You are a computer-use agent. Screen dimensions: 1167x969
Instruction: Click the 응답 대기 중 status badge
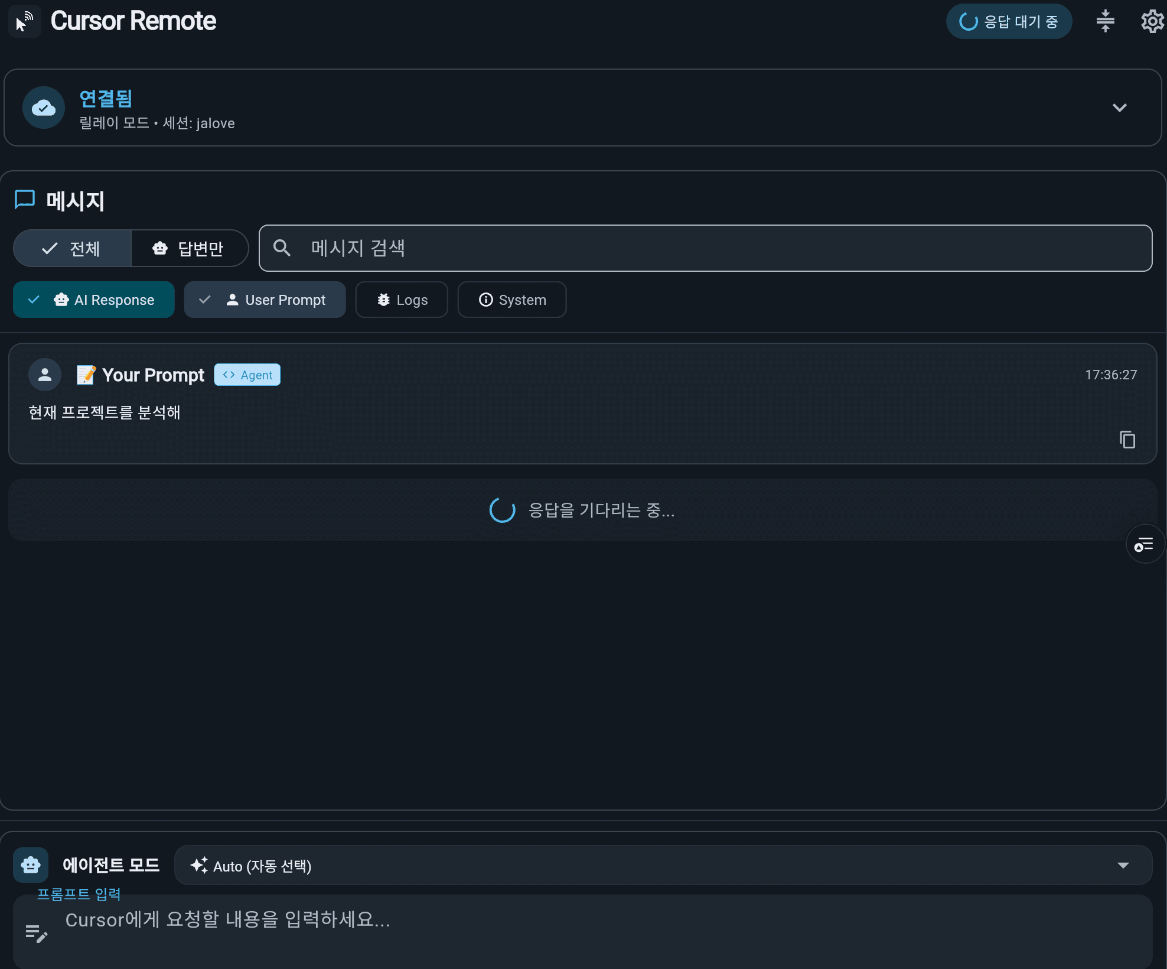(x=1009, y=21)
